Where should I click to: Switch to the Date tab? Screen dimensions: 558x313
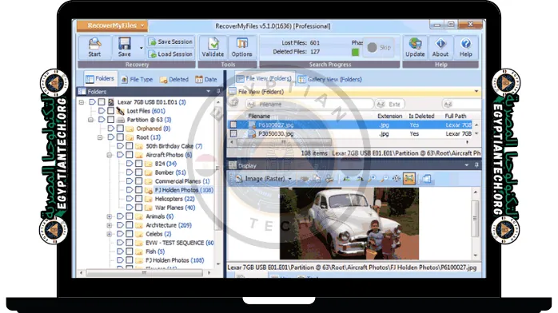pyautogui.click(x=206, y=79)
